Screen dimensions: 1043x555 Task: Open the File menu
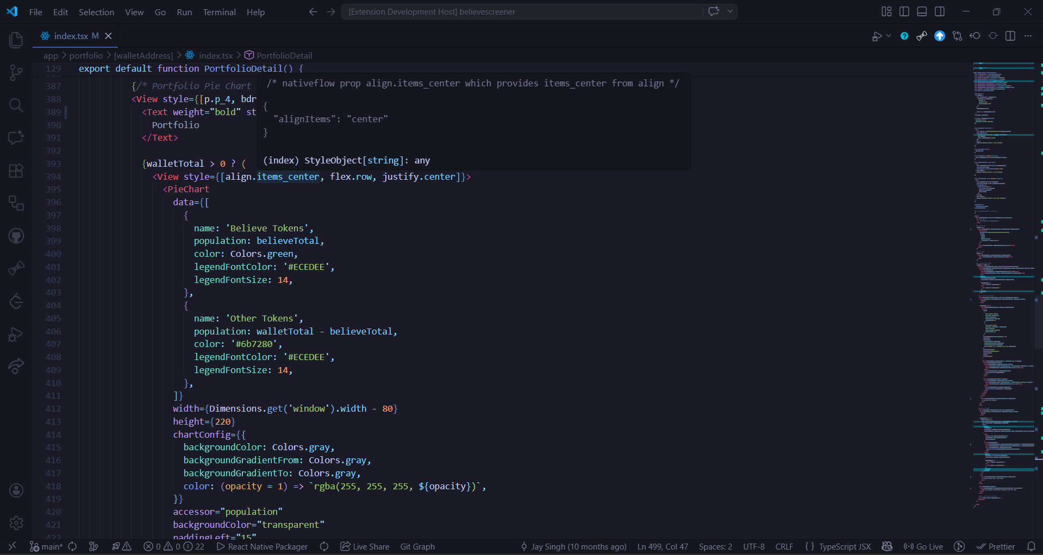coord(36,12)
